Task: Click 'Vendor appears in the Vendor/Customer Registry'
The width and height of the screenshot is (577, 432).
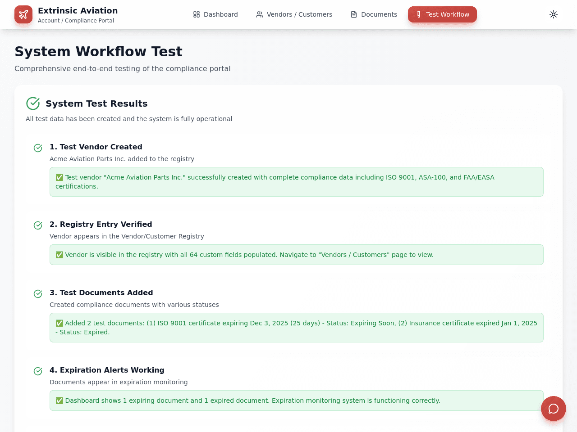Action: (127, 236)
